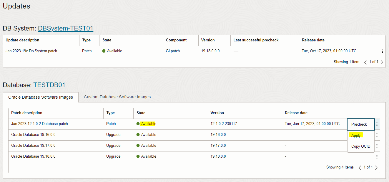Open actions menu for Oracle Database 19.18.0.0

point(377,157)
